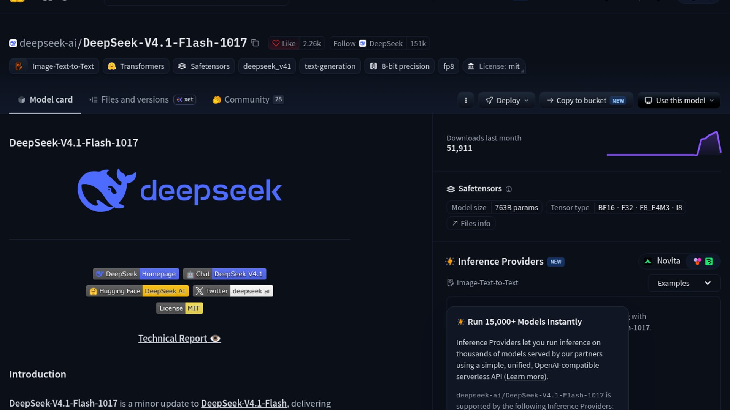Open the 151k followers count
The image size is (730, 410).
(x=418, y=44)
